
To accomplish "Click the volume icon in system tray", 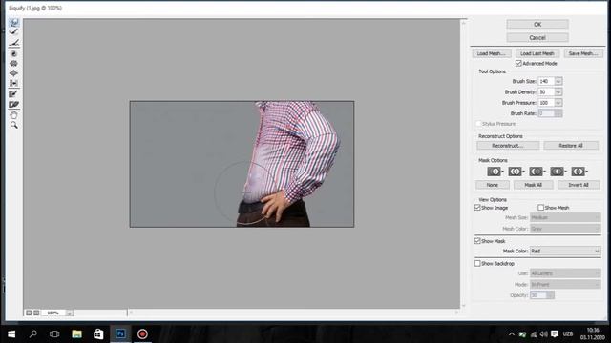I will (543, 334).
